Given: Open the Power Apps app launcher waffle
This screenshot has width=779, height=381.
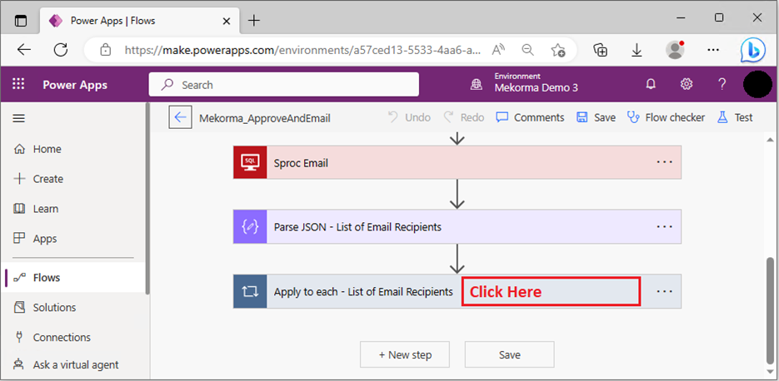Looking at the screenshot, I should (18, 84).
